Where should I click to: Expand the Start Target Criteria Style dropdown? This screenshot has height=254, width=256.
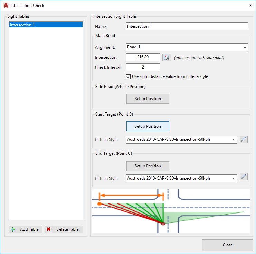pos(182,140)
